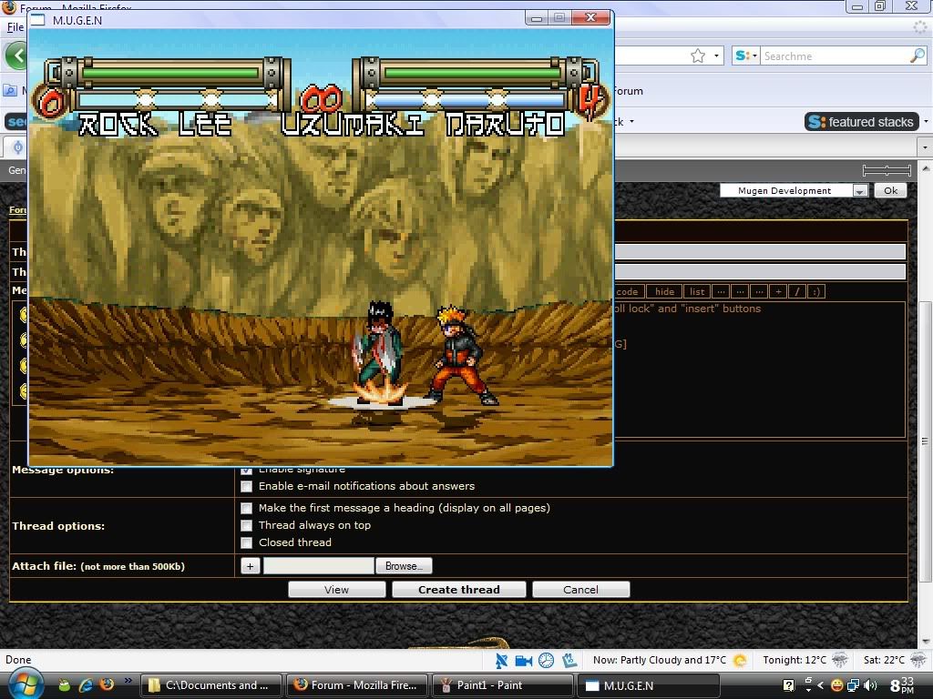This screenshot has height=699, width=933.
Task: Open the Searchme search engine selector
Action: 745,56
